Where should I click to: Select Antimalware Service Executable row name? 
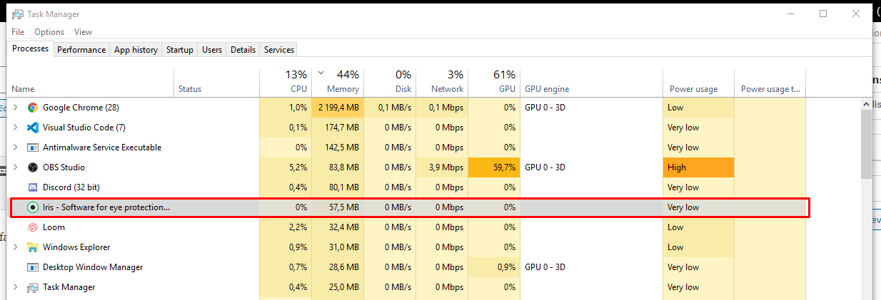pos(102,148)
